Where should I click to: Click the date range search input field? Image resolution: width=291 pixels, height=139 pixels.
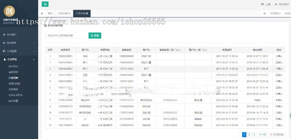pos(66,35)
